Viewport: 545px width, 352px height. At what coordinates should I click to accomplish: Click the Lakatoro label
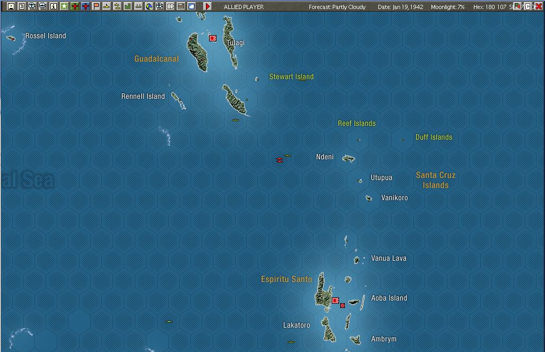click(x=297, y=325)
